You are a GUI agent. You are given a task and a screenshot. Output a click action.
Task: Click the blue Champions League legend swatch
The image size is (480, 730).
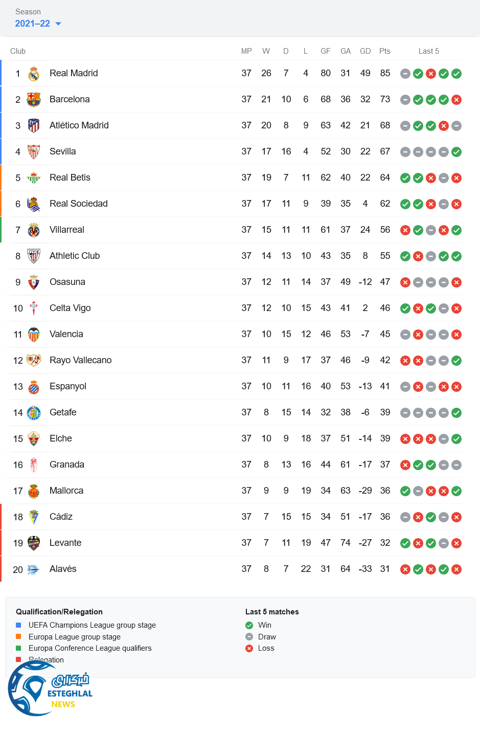coord(18,625)
